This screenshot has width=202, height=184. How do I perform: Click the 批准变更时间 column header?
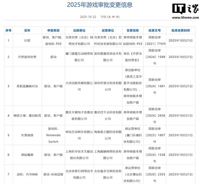coord(181,31)
